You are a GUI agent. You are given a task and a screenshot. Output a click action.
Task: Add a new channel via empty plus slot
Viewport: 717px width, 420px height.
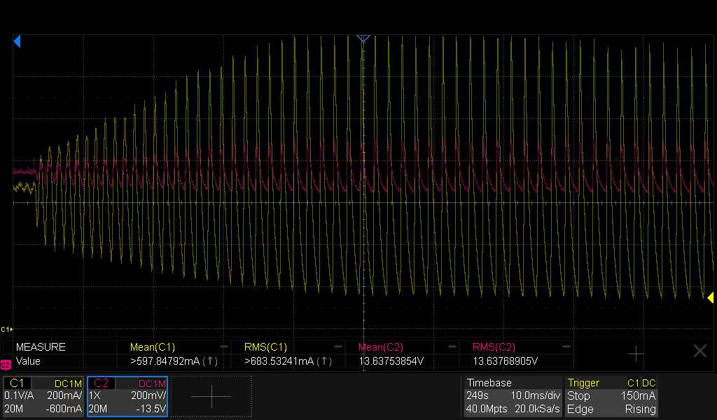click(x=211, y=396)
